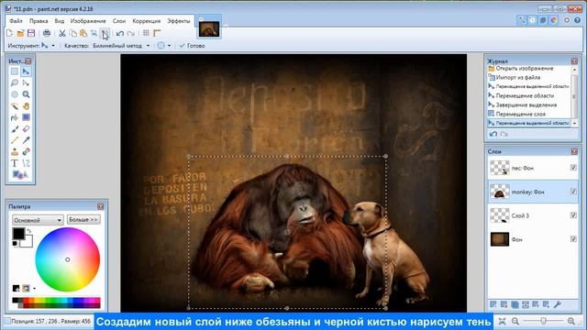This screenshot has height=330, width=587.
Task: Cut the selection with the scissors icon
Action: (x=62, y=33)
